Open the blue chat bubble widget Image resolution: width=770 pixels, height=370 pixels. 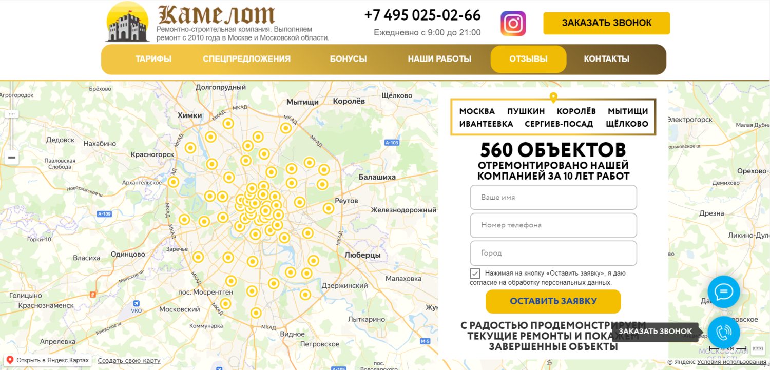724,292
